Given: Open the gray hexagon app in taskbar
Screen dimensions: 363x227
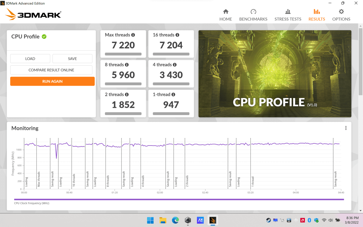Looking at the screenshot, I should (188, 220).
